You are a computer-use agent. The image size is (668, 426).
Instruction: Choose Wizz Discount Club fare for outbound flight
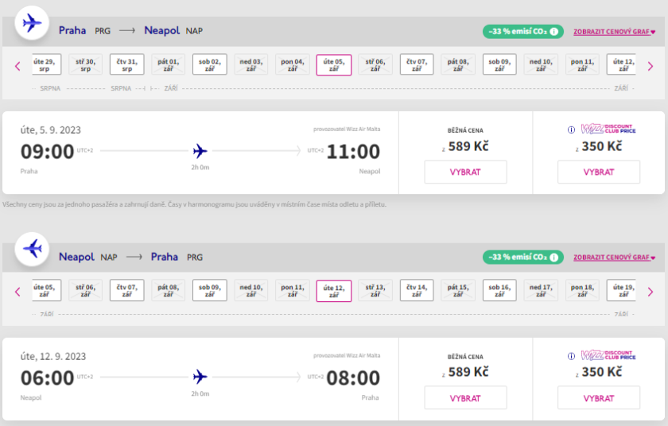point(598,172)
